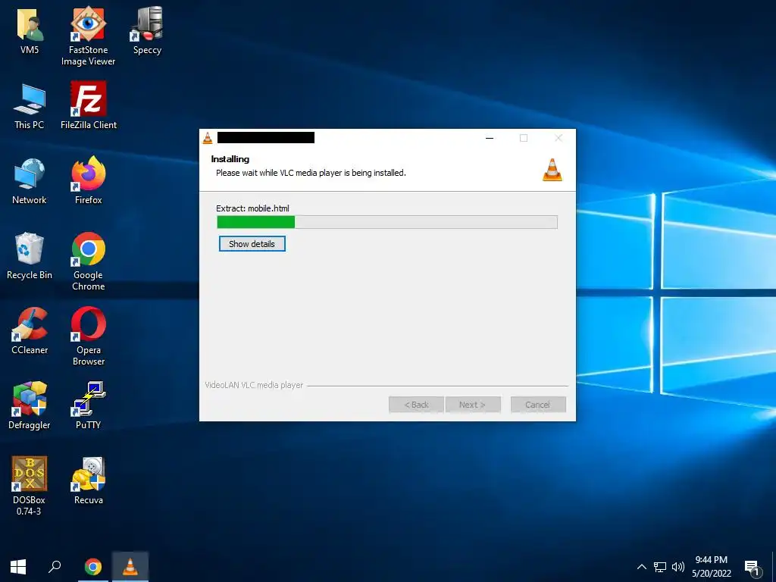Select the This PC desktop icon
Image resolution: width=776 pixels, height=582 pixels.
(30, 106)
